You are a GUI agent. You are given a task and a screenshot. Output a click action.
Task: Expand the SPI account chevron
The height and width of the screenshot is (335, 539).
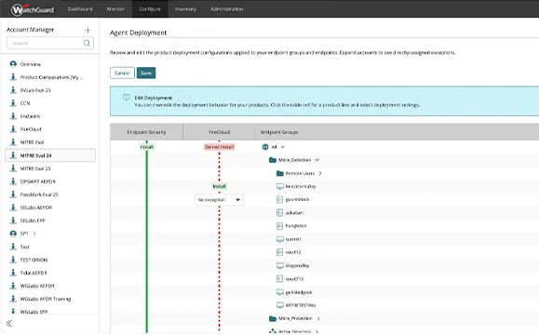coord(34,234)
